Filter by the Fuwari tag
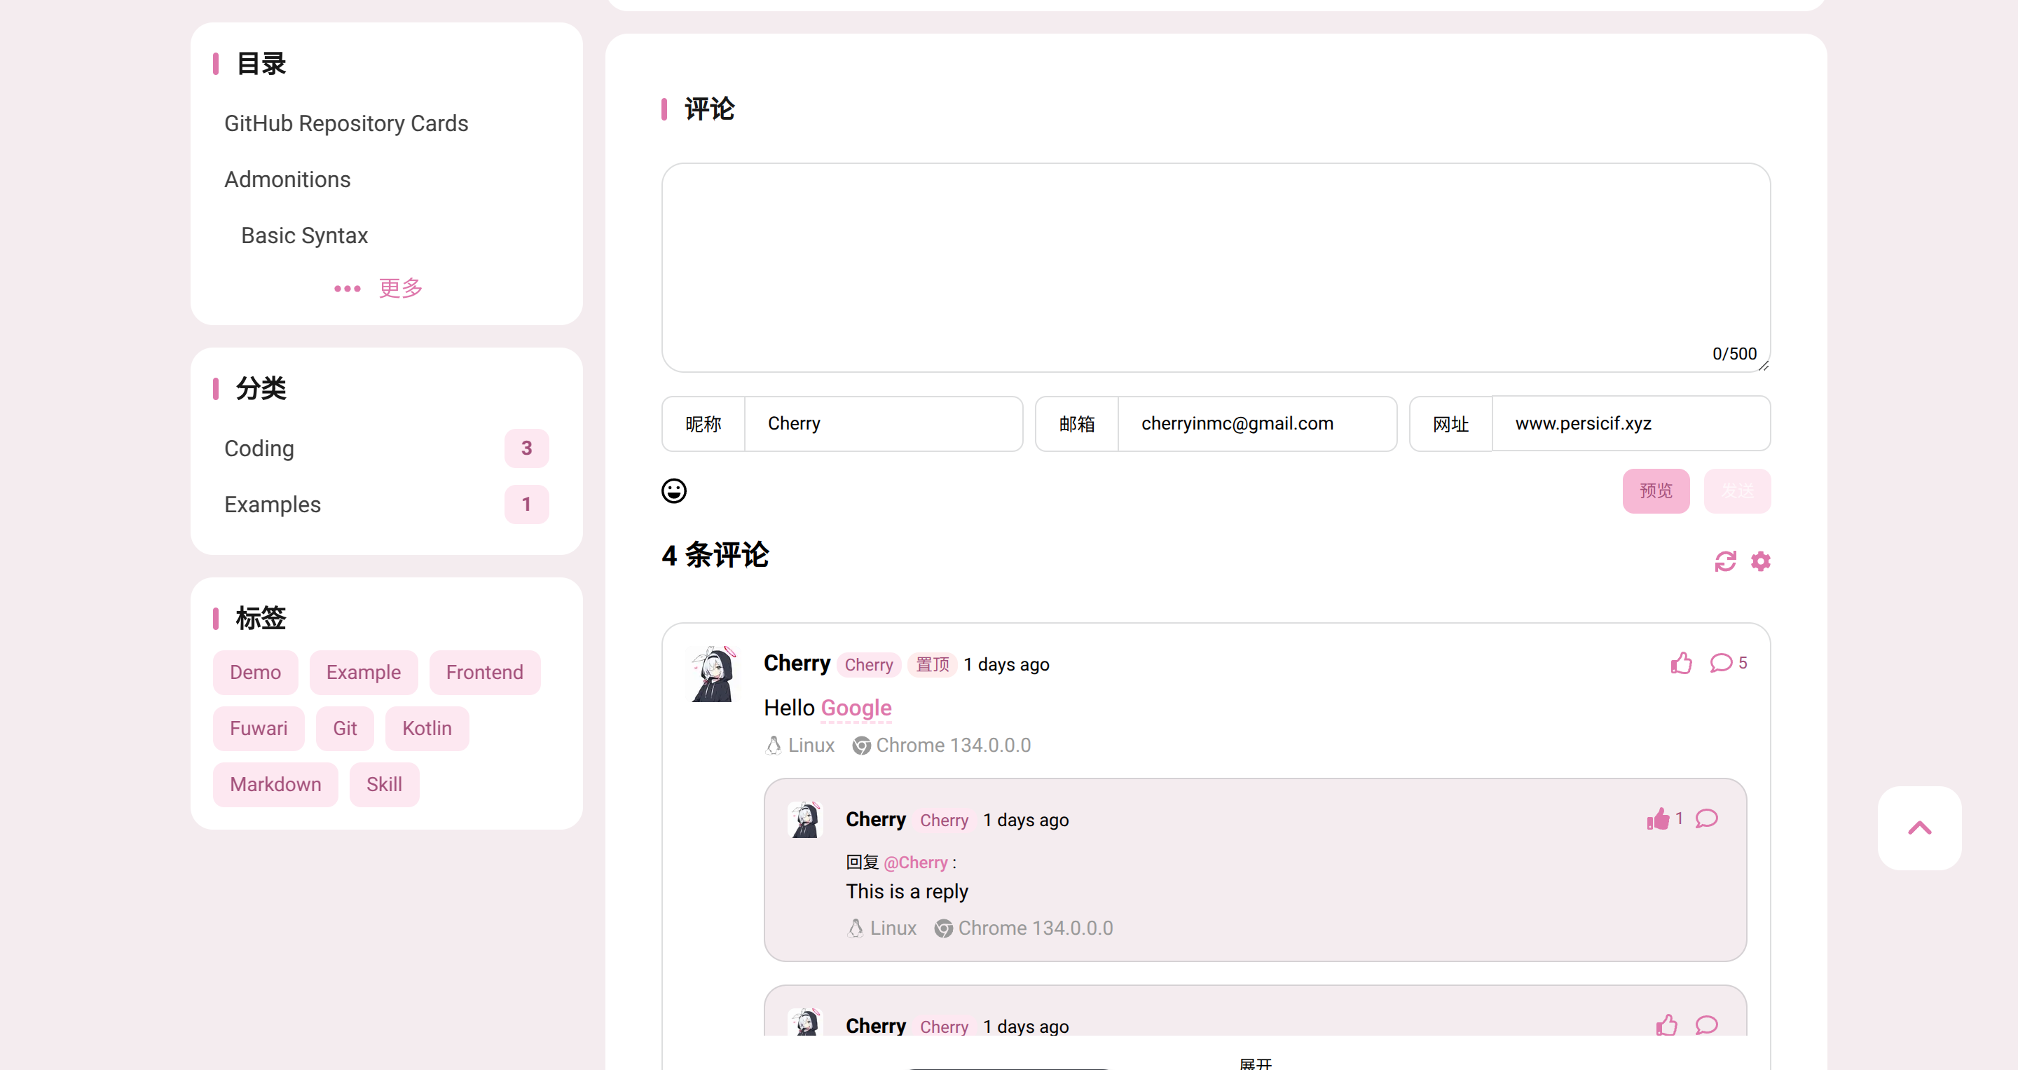 pyautogui.click(x=259, y=729)
